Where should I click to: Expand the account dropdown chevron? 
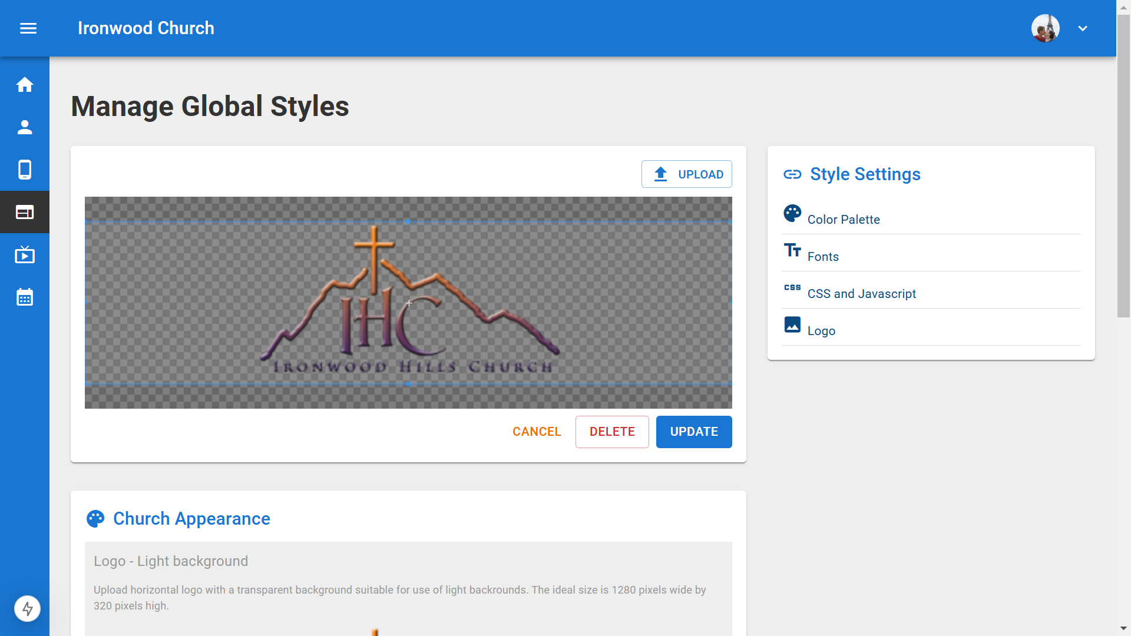pos(1083,28)
